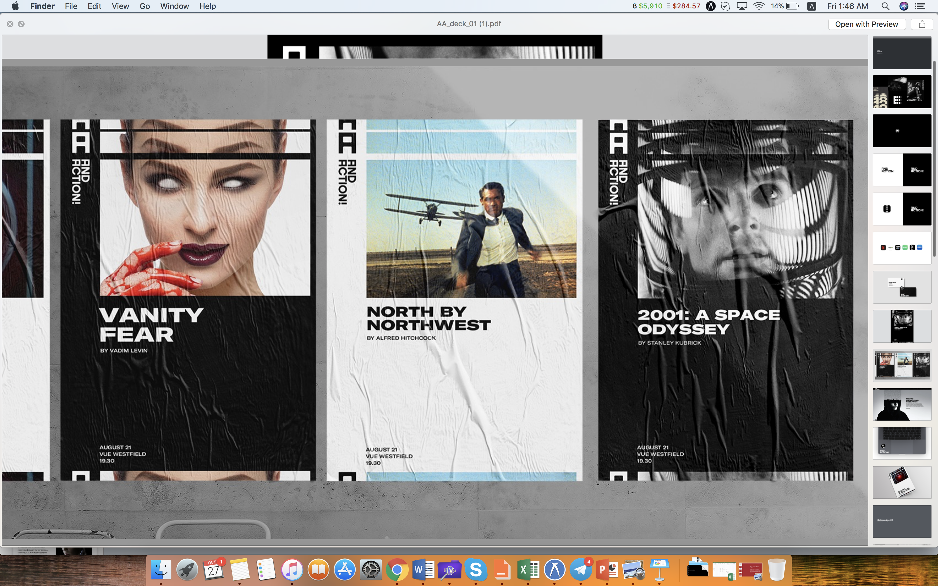Image resolution: width=938 pixels, height=586 pixels.
Task: Open the File menu
Action: [71, 6]
